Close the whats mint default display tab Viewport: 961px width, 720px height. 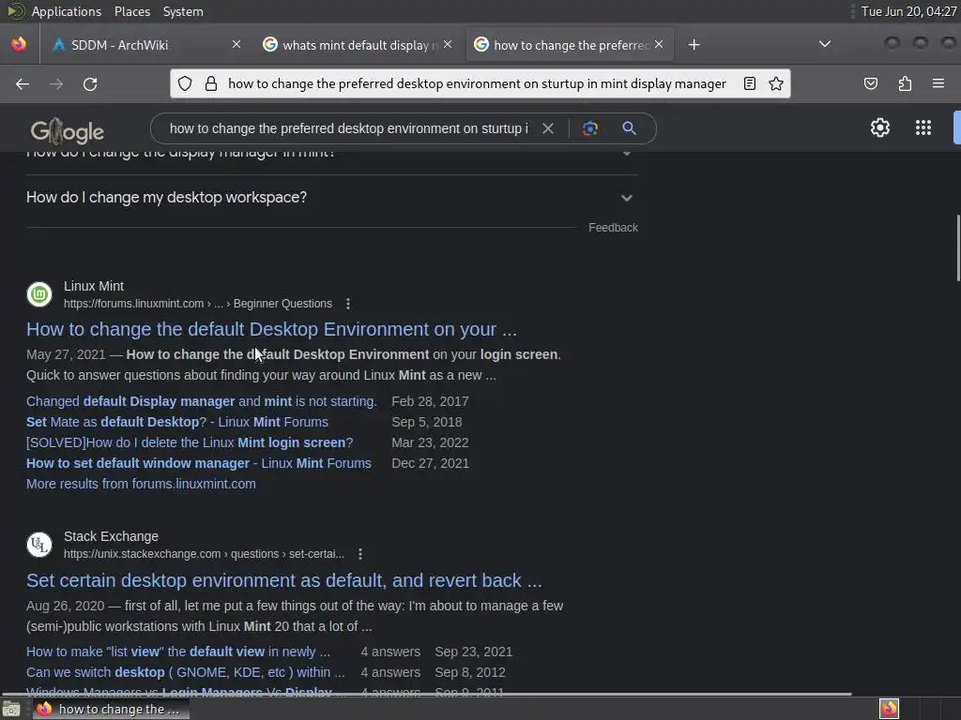(448, 44)
